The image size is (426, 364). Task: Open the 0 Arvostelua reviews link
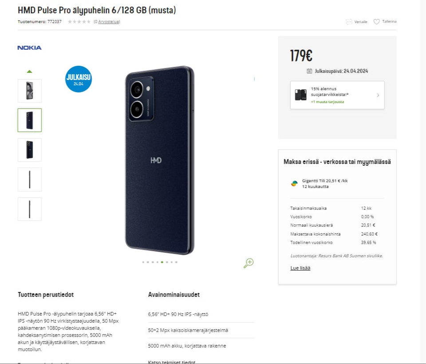106,22
